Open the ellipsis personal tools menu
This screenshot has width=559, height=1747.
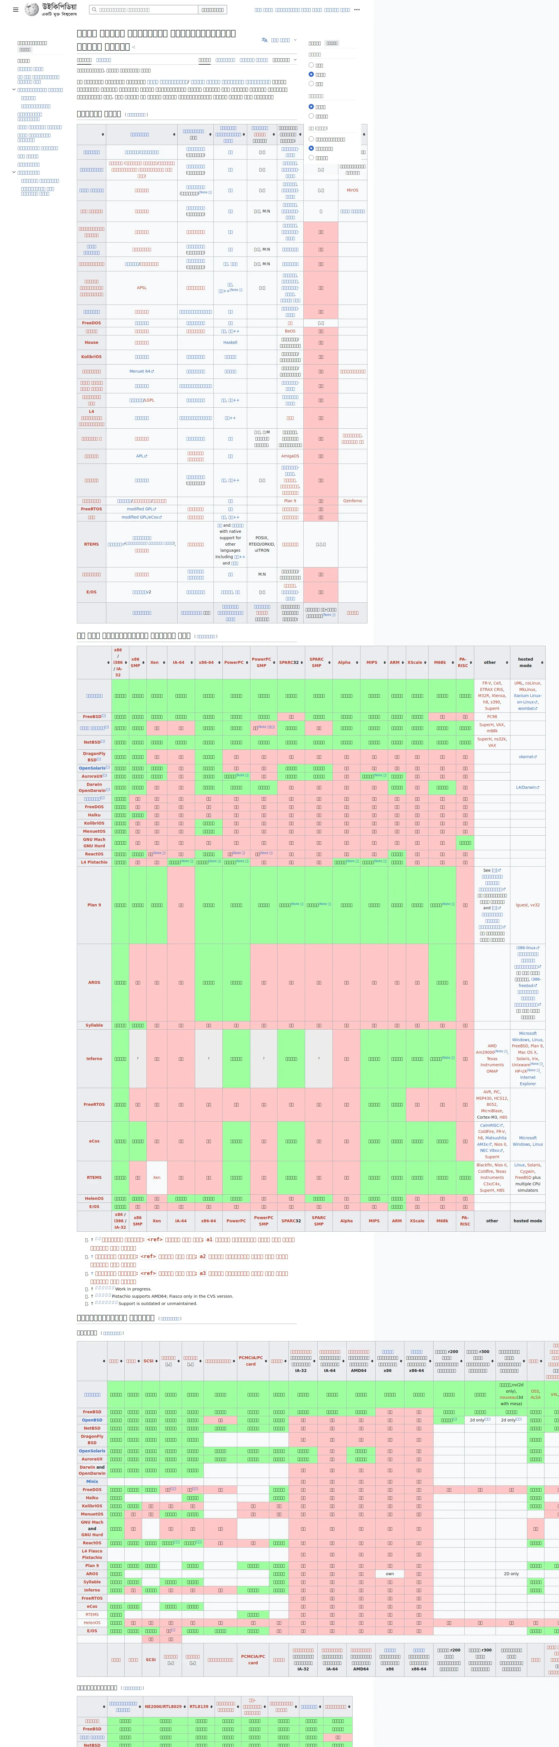[x=357, y=10]
